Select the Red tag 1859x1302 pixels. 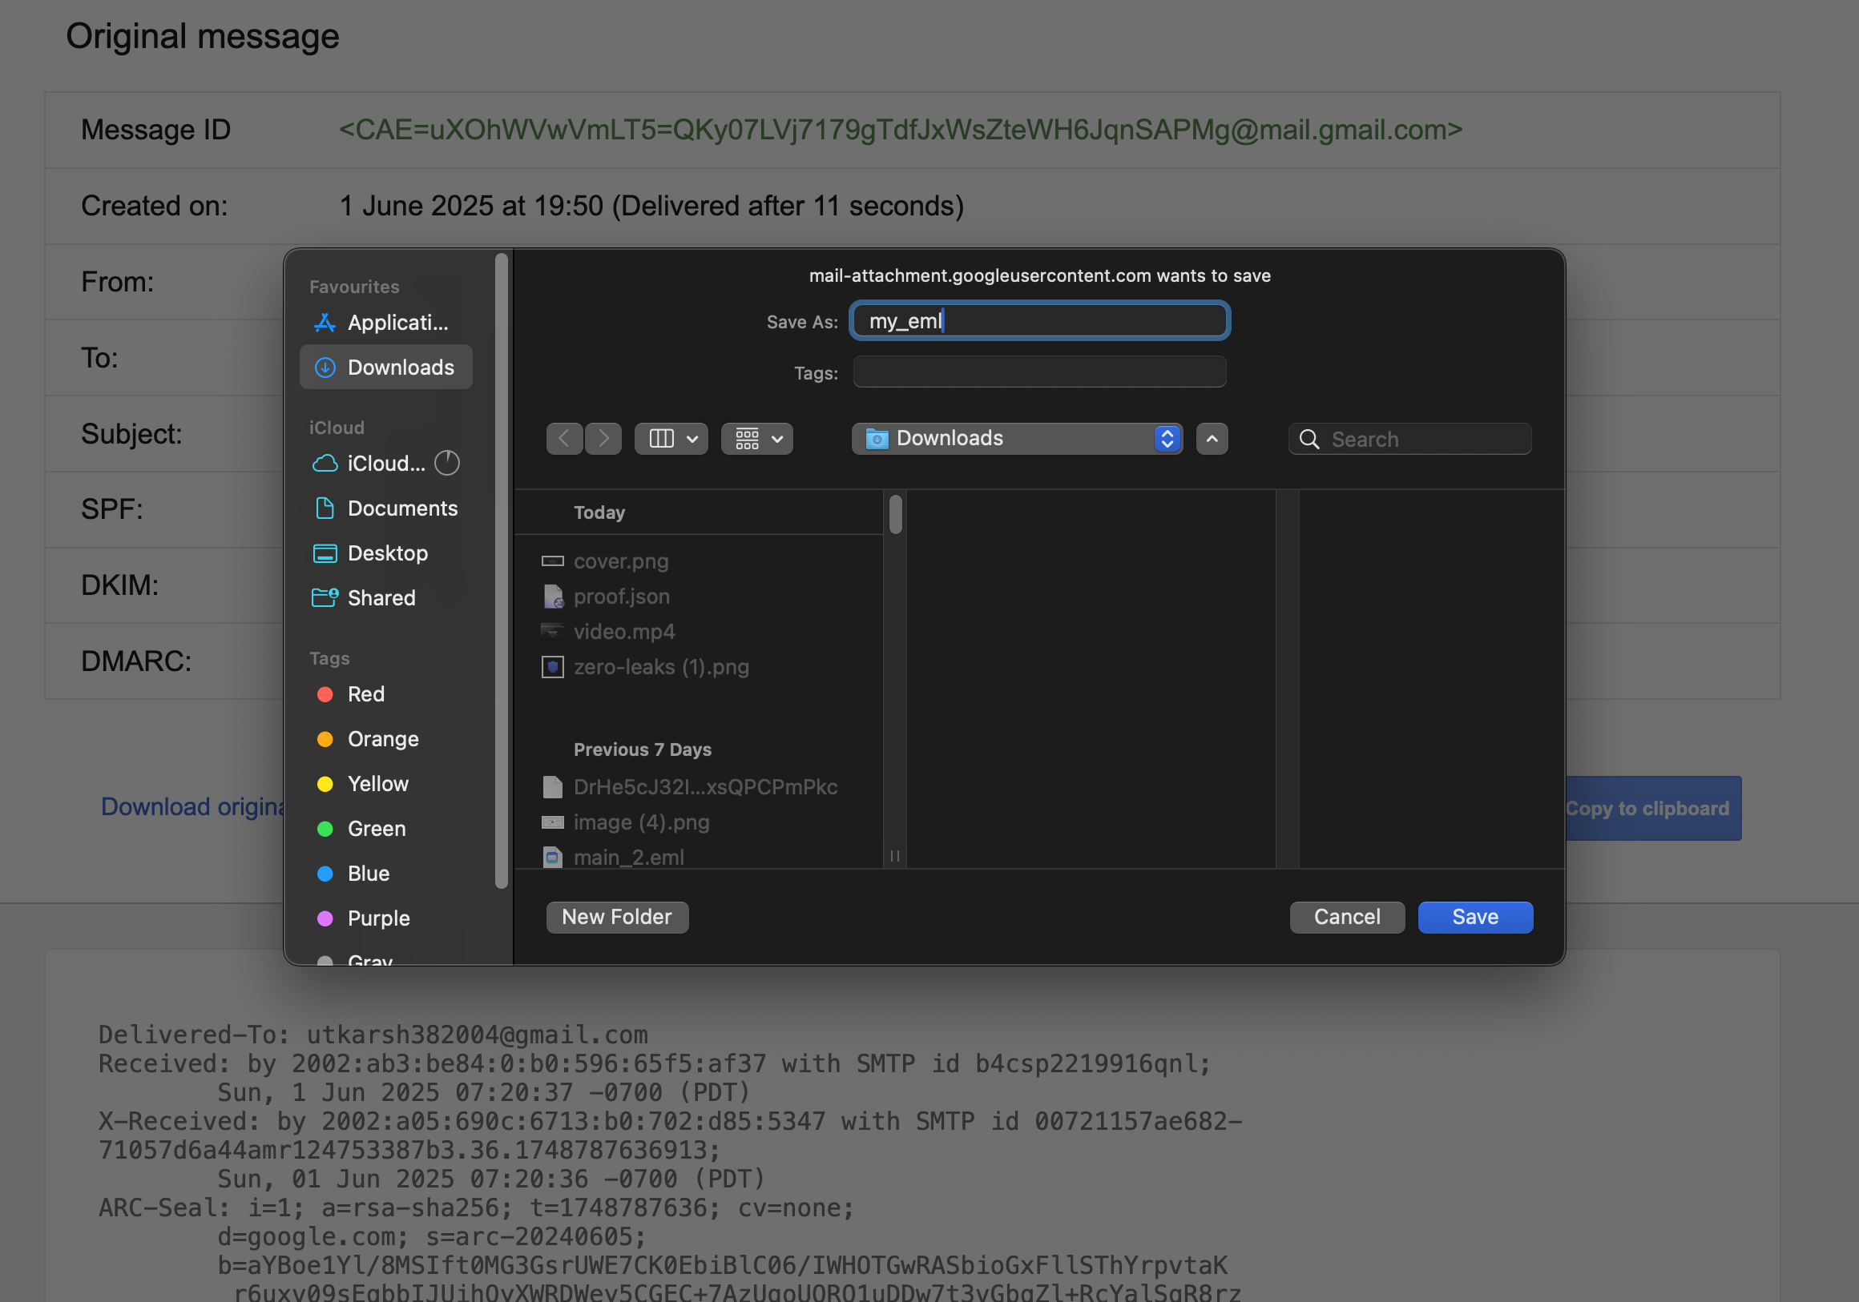tap(365, 694)
